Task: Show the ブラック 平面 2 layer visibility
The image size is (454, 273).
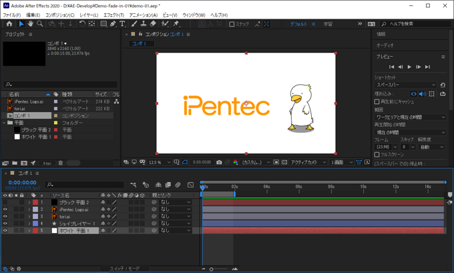Action: point(5,202)
